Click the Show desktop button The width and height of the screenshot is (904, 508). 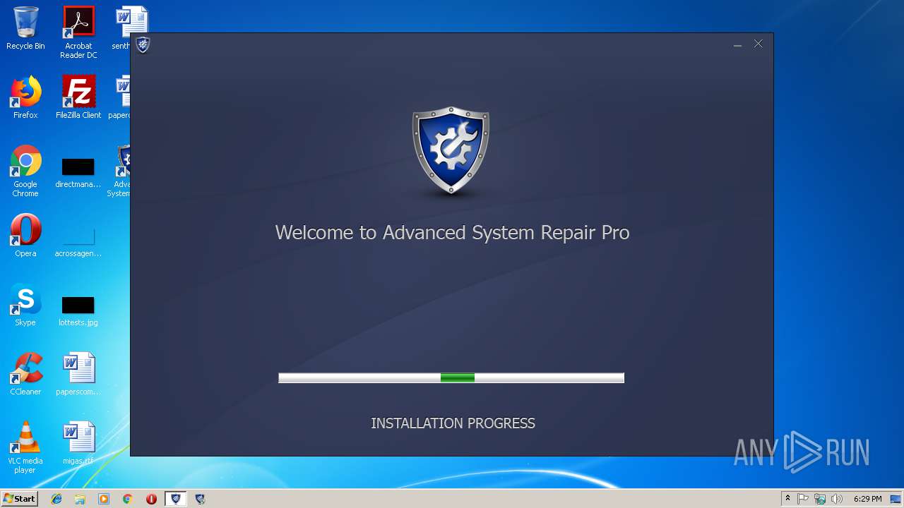click(897, 499)
